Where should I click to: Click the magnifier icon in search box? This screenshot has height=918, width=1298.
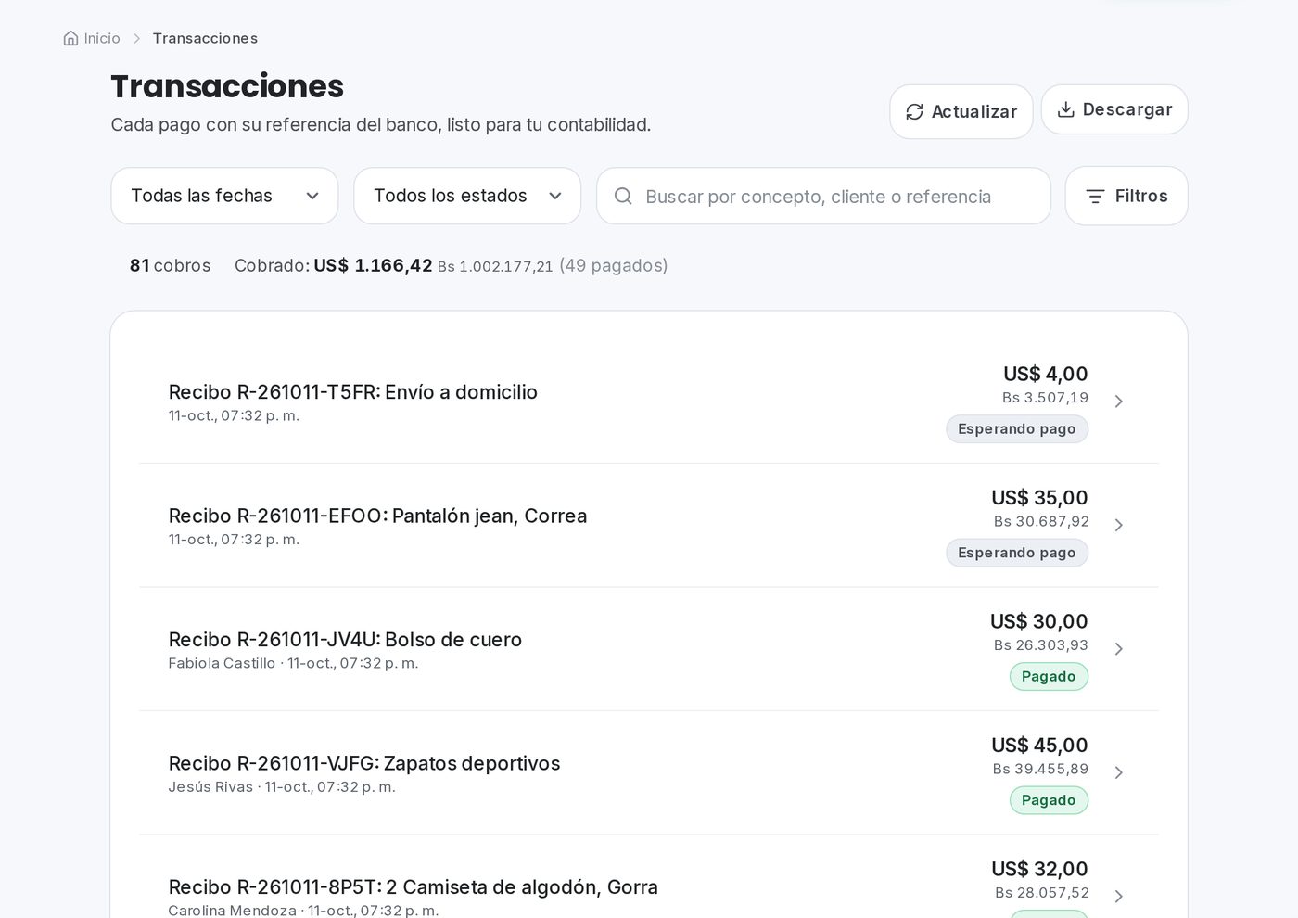(623, 196)
